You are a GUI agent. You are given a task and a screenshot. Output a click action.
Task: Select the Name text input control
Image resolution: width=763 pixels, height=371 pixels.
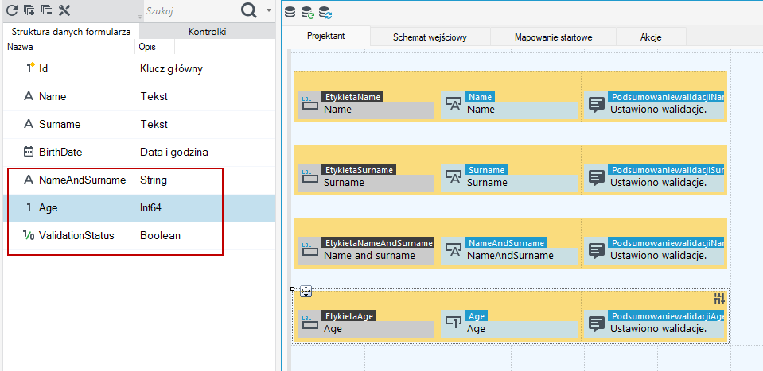click(509, 105)
